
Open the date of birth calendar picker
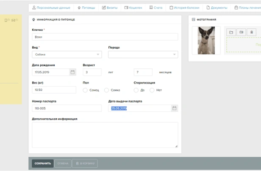[x=72, y=72]
